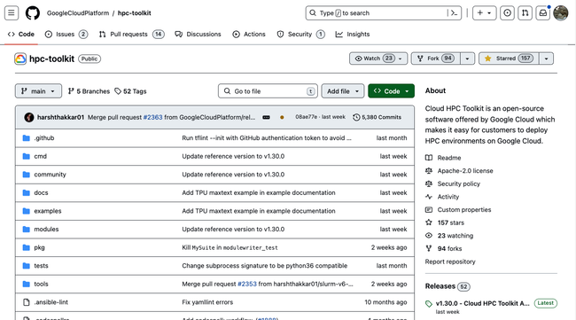Screen dimensions: 576x320
Task: Click the hpc-toolkit breadcrumb link
Action: pos(135,13)
